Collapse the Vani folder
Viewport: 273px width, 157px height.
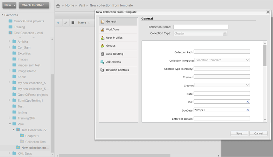[10, 124]
